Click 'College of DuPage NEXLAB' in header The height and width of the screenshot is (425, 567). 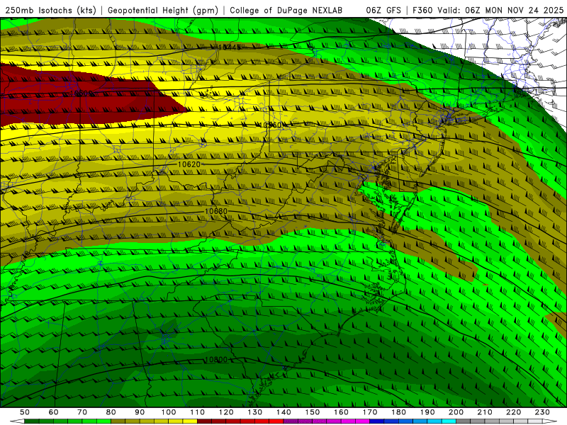tap(286, 11)
